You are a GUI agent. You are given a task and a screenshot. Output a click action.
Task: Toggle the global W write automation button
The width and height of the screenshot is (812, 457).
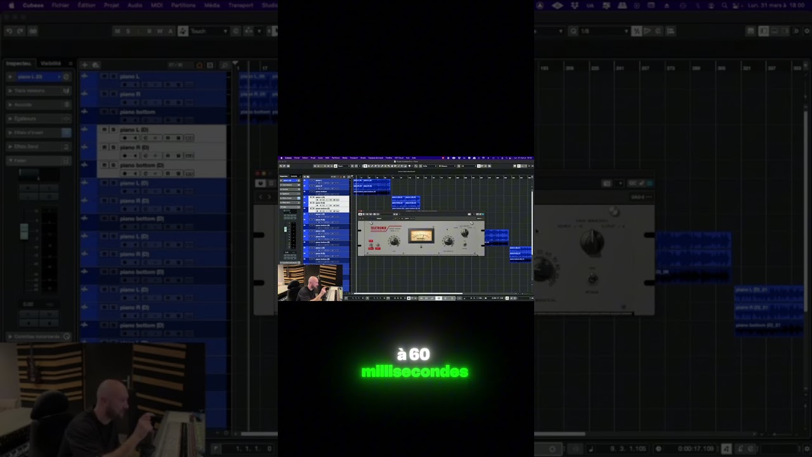tap(160, 31)
